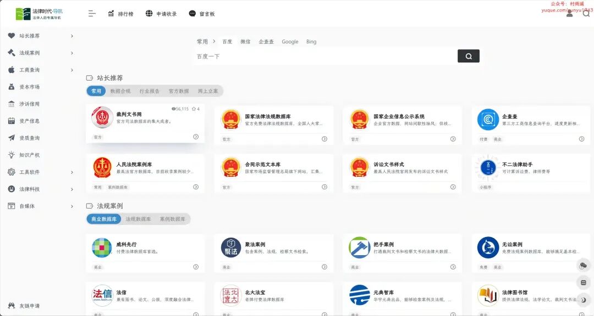Click the star favorite icon on 裁判文书网
This screenshot has width=594, height=316.
[x=194, y=109]
